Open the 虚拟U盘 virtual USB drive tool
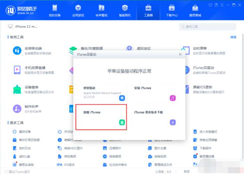Screen dimensions: 244x175 click(21, 156)
